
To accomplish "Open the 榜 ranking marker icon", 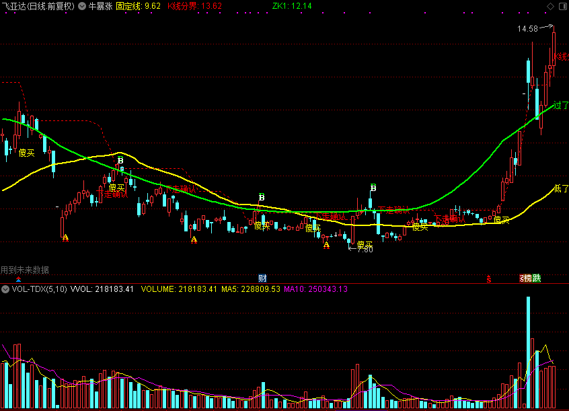I will point(528,278).
